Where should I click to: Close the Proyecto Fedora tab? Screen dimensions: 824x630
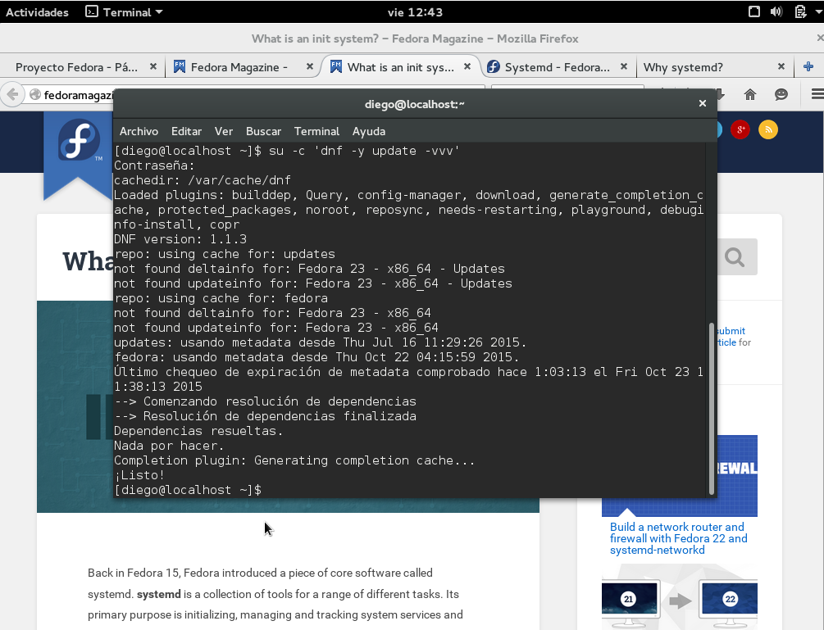[x=153, y=66]
